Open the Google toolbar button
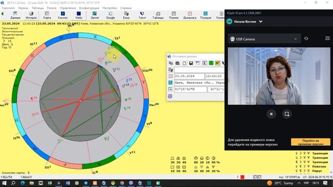This screenshot has width=333, height=187. (x=110, y=16)
